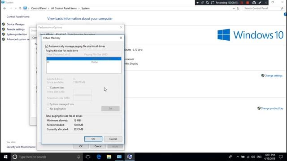This screenshot has height=161, width=287.
Task: Select the Custom size radio button
Action: 48,88
